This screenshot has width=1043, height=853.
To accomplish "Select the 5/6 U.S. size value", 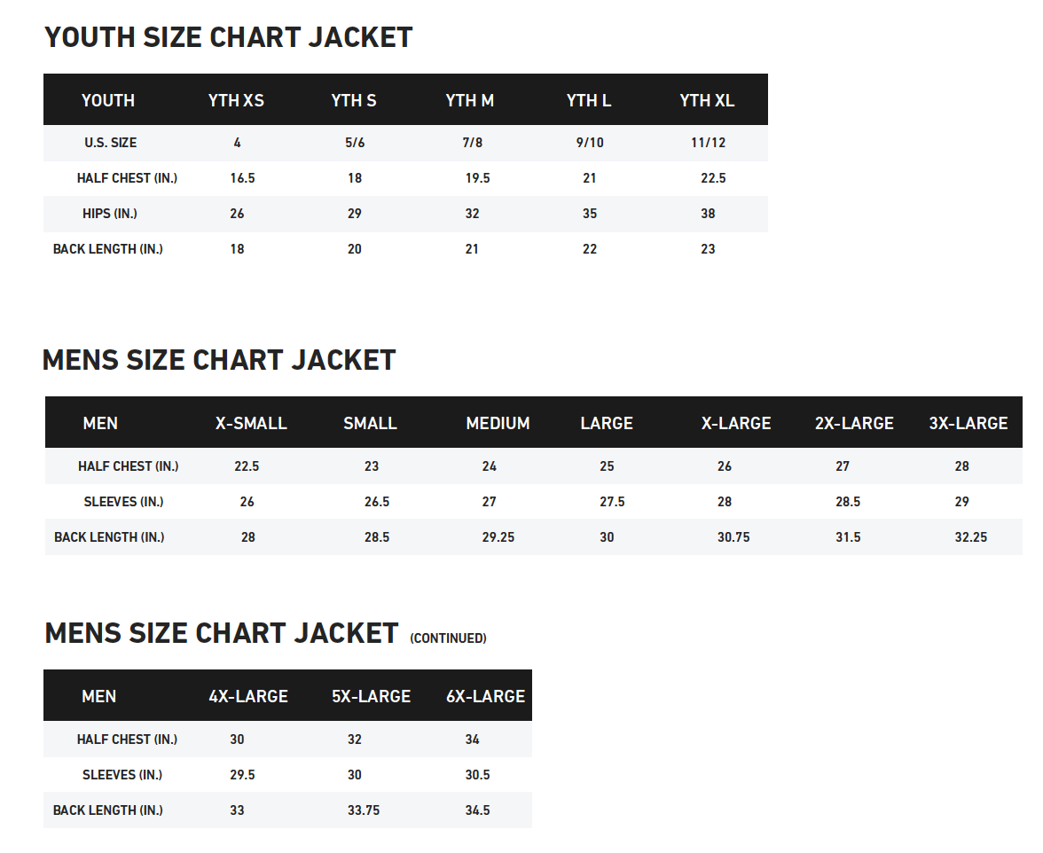I will 355,143.
